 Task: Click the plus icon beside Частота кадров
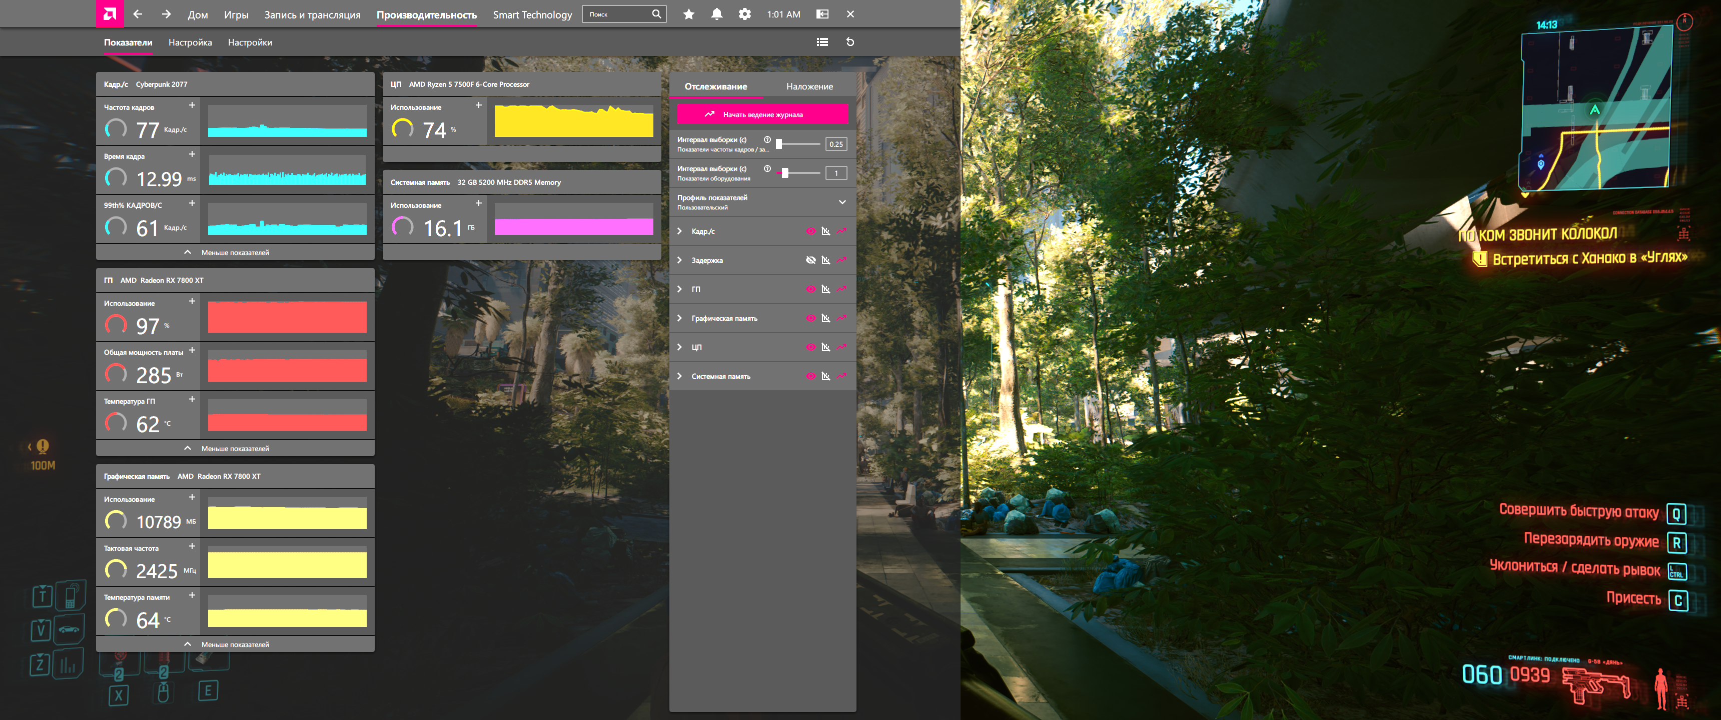[192, 105]
